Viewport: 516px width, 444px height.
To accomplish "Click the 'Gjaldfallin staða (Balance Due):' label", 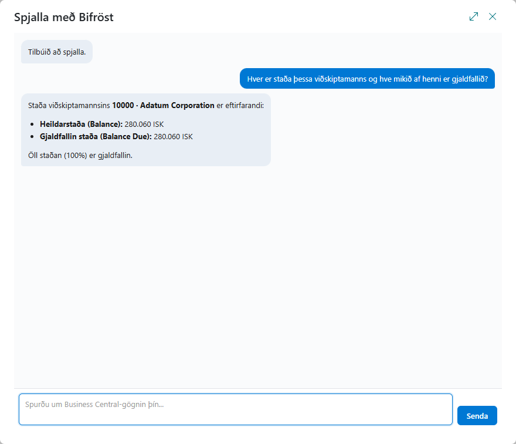I will click(x=96, y=136).
